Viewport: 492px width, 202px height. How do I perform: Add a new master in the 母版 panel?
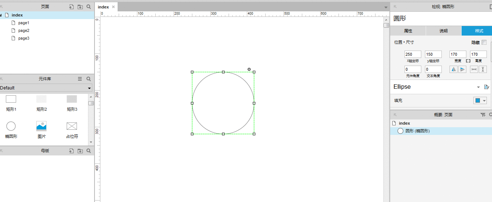click(x=71, y=151)
